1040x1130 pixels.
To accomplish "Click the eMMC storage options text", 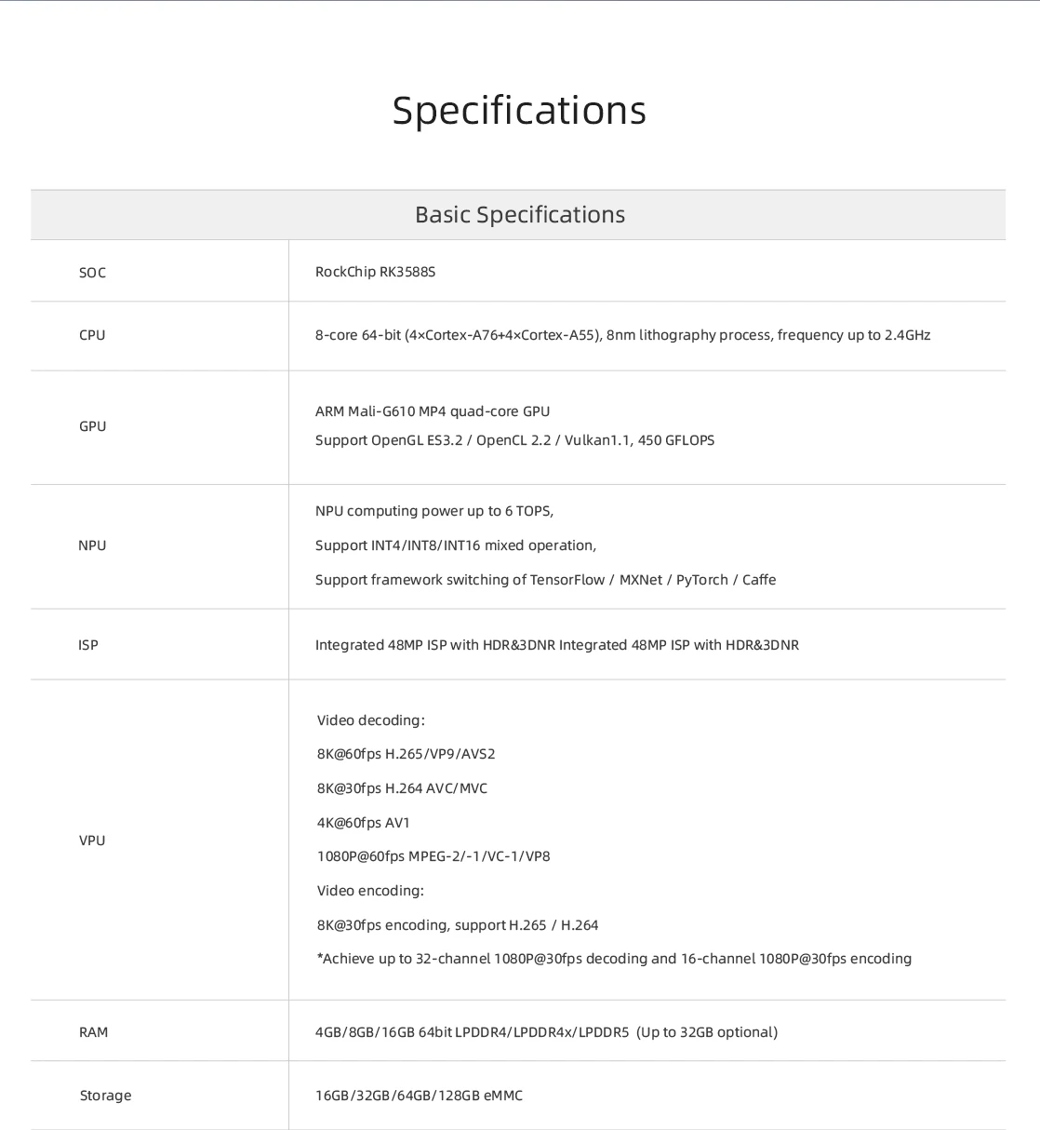I will tap(419, 1096).
